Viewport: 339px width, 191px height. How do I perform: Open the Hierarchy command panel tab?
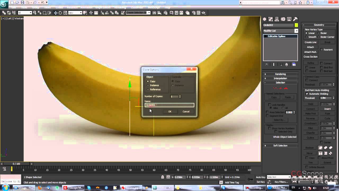click(x=277, y=19)
